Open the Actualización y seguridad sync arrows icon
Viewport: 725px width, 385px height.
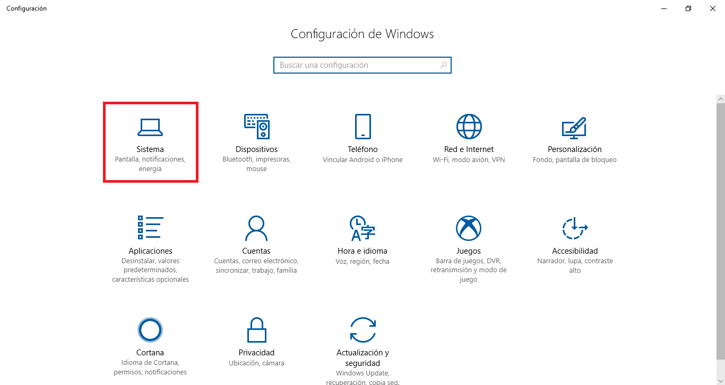(362, 330)
